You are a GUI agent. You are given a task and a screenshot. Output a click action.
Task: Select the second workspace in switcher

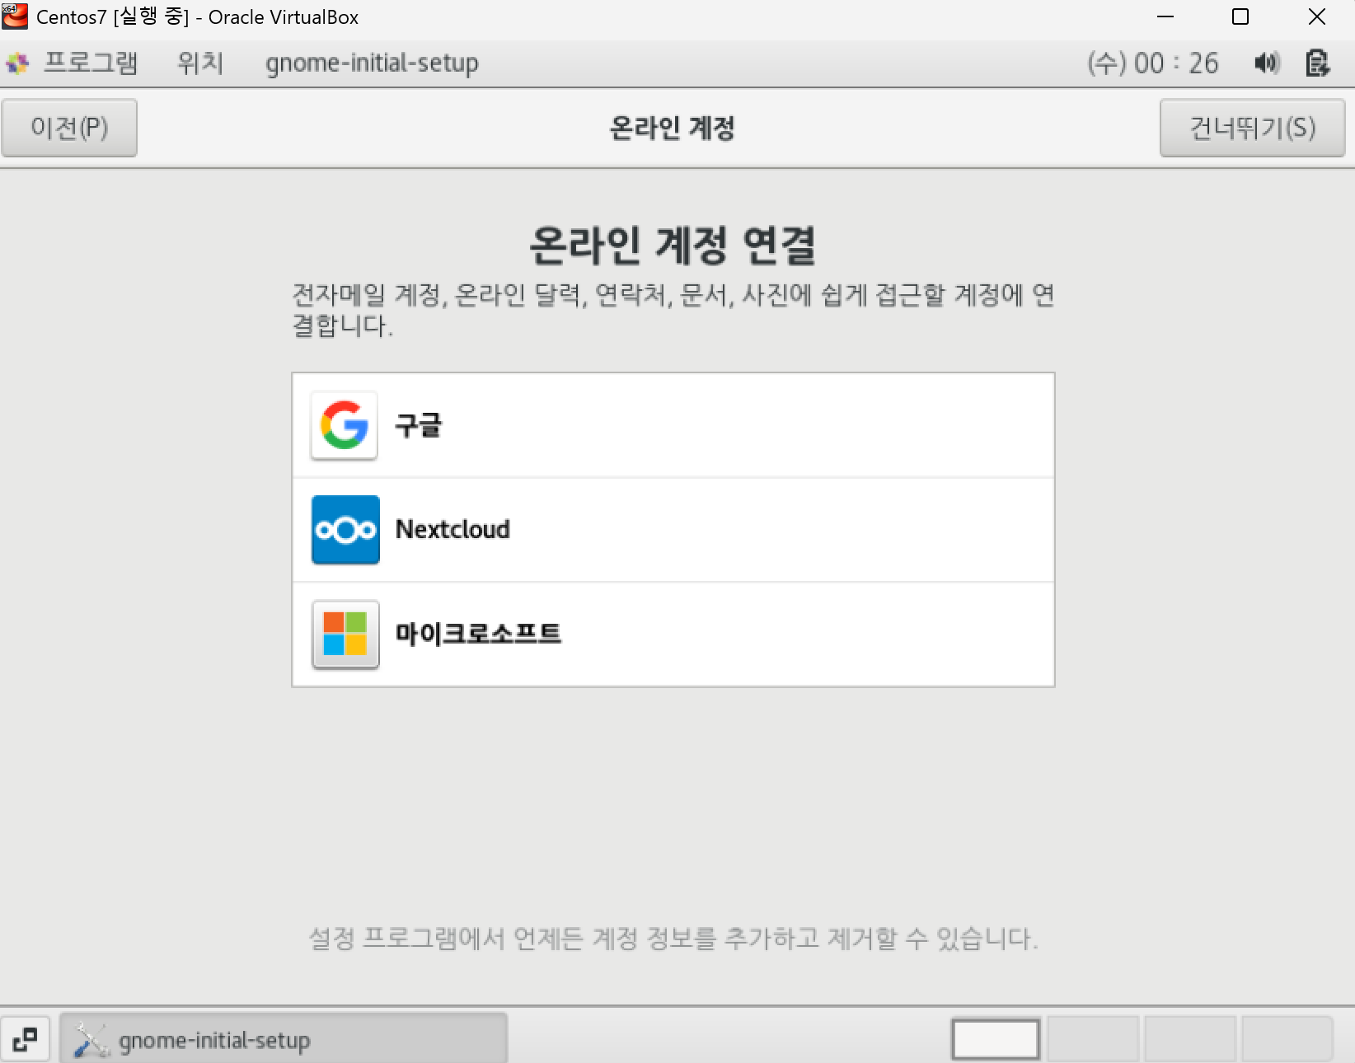1093,1039
